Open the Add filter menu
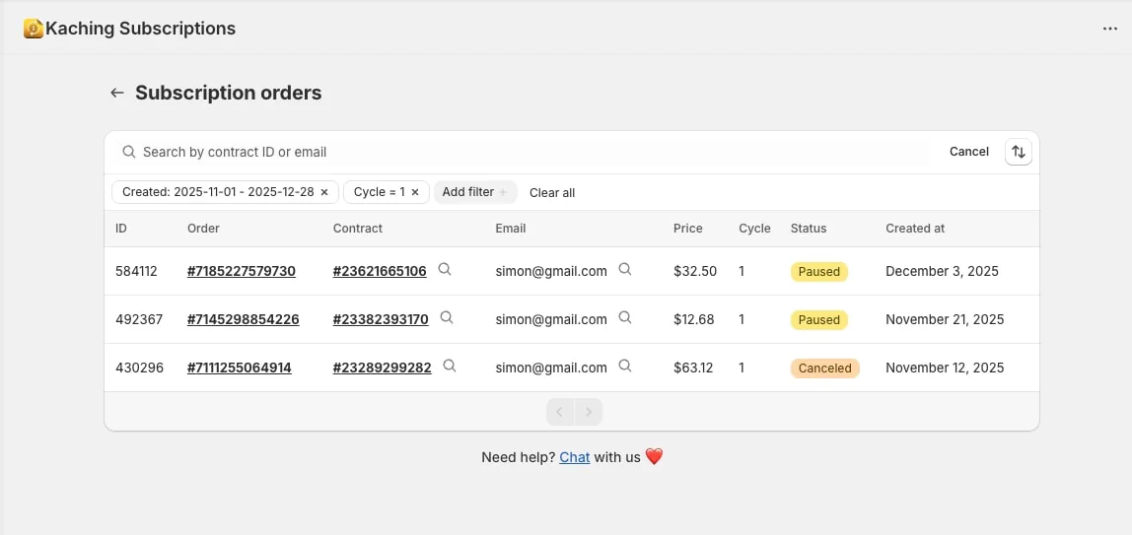Image resolution: width=1132 pixels, height=535 pixels. click(475, 192)
